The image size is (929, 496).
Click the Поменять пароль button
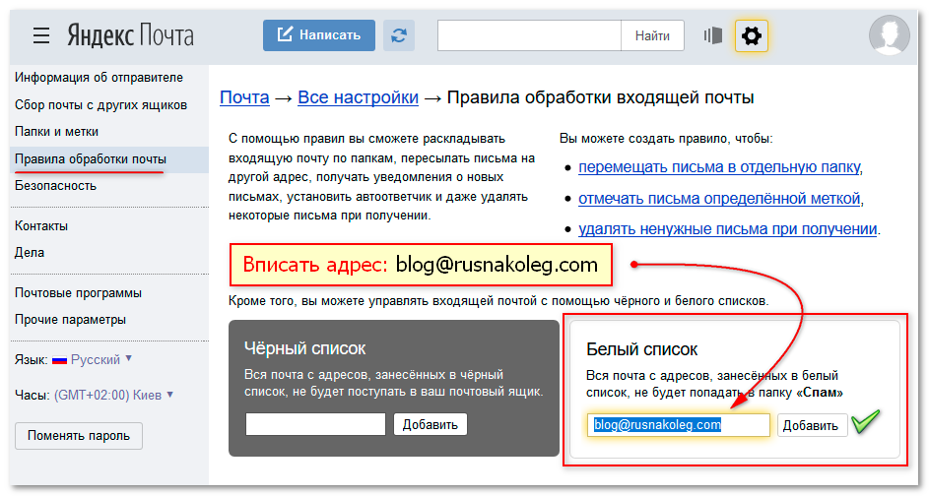tap(79, 436)
